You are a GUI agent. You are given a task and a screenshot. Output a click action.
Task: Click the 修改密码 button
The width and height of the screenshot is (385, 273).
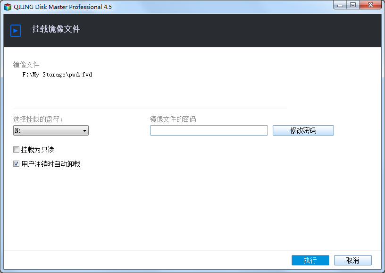303,130
